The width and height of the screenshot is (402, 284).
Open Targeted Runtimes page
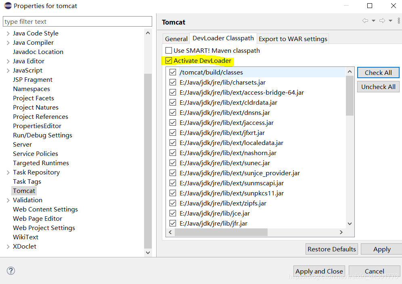41,163
